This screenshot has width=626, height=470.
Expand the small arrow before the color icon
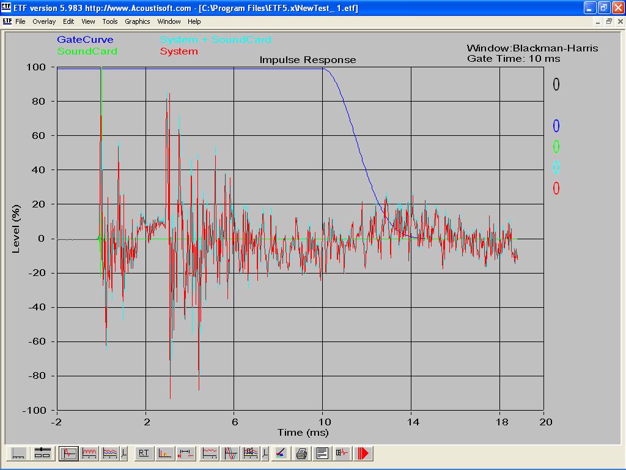point(265,453)
